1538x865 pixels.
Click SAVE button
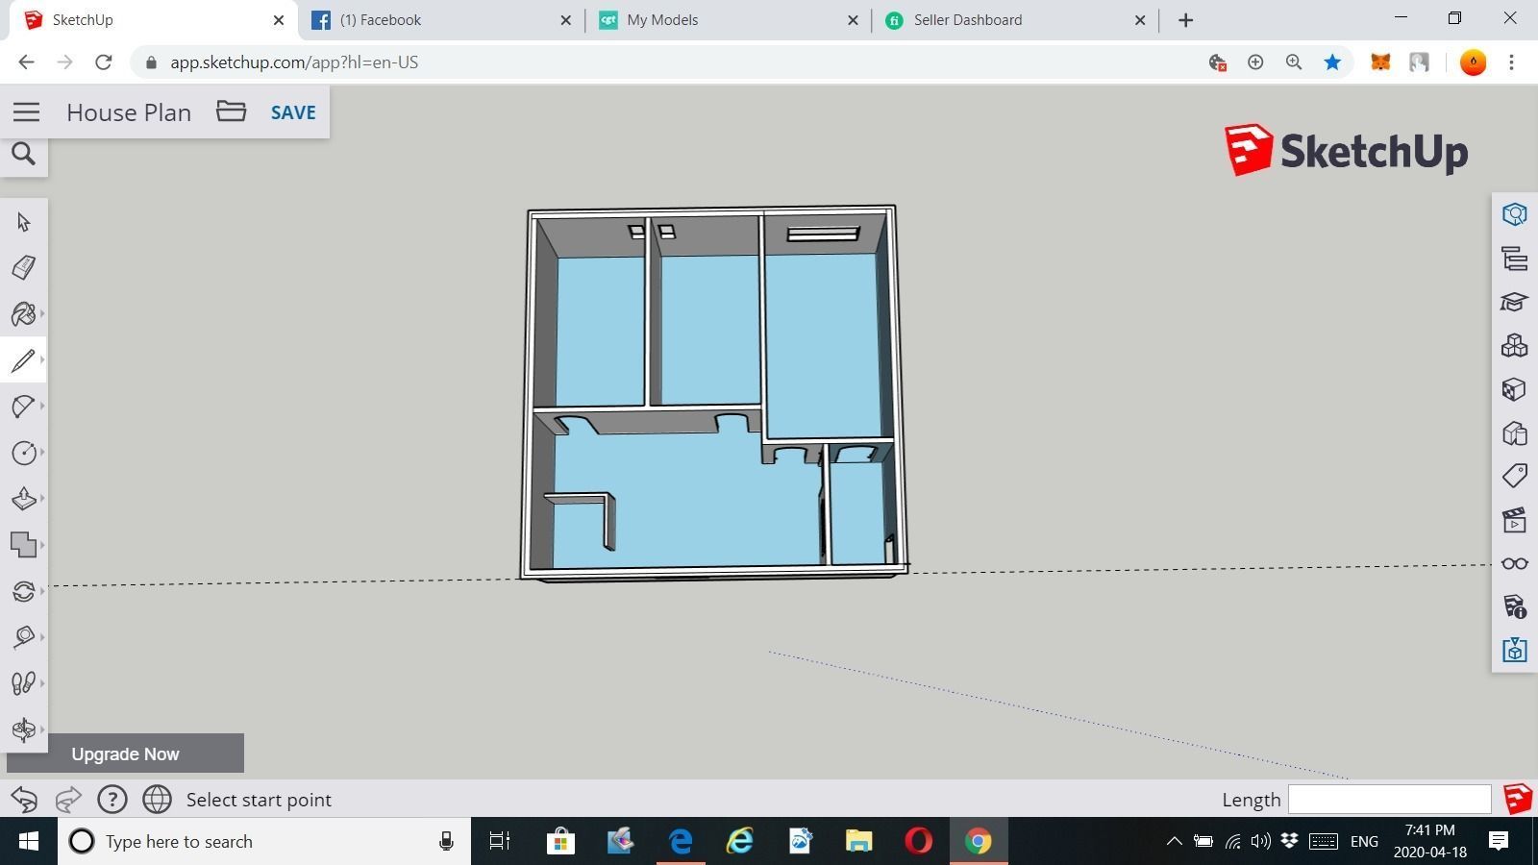pos(293,112)
